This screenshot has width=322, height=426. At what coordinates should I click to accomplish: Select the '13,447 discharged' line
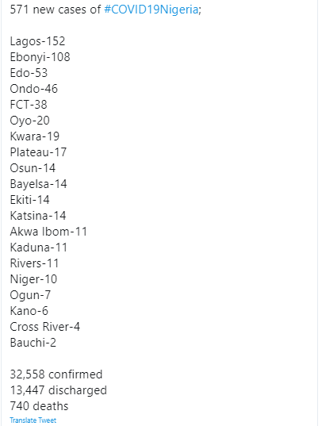coord(58,390)
